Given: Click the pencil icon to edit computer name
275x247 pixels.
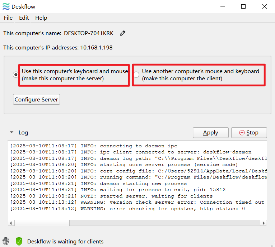Looking at the screenshot, I should click(122, 33).
